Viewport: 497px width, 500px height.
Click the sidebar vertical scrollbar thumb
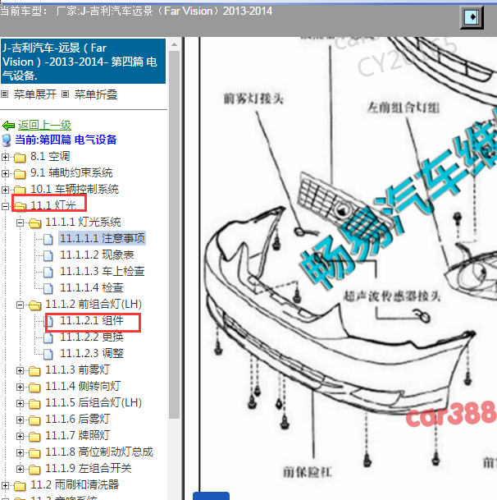click(174, 234)
